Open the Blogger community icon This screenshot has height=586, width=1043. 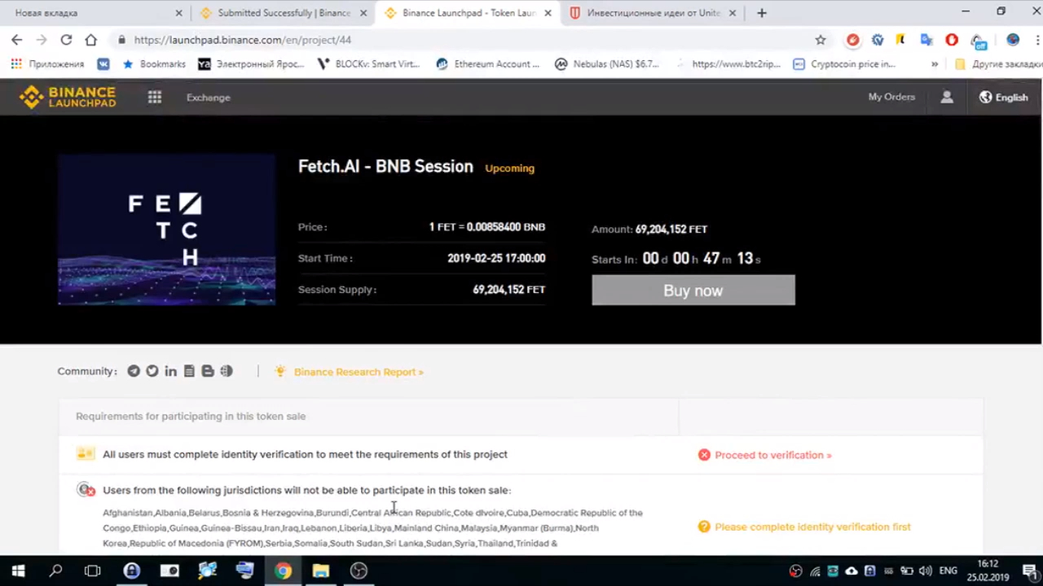(208, 371)
